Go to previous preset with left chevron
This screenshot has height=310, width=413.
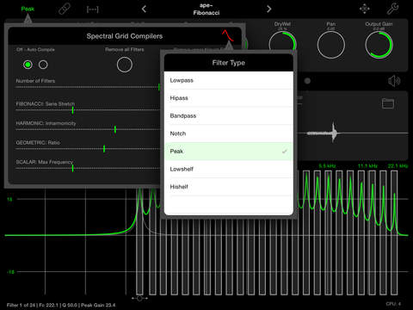[144, 9]
